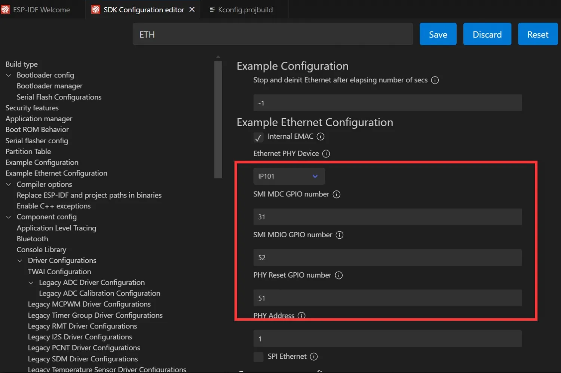
Task: Click the PHY Address info icon
Action: (301, 315)
